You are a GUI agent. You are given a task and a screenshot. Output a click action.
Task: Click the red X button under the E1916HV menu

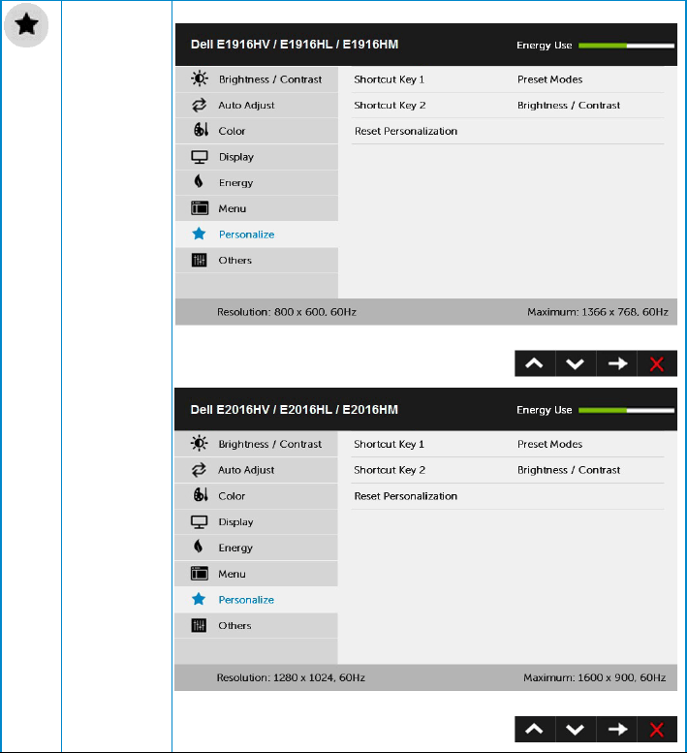click(x=657, y=363)
